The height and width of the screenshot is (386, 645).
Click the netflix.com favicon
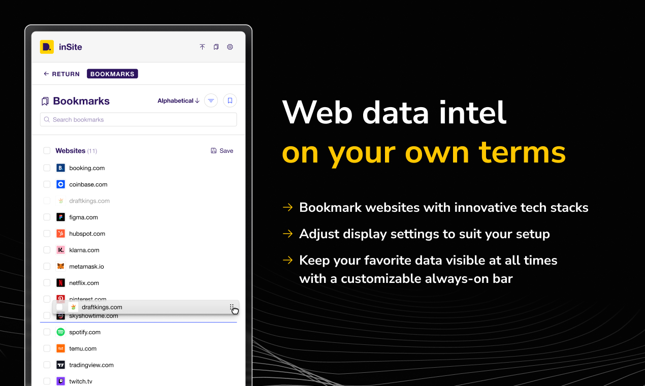(x=60, y=283)
